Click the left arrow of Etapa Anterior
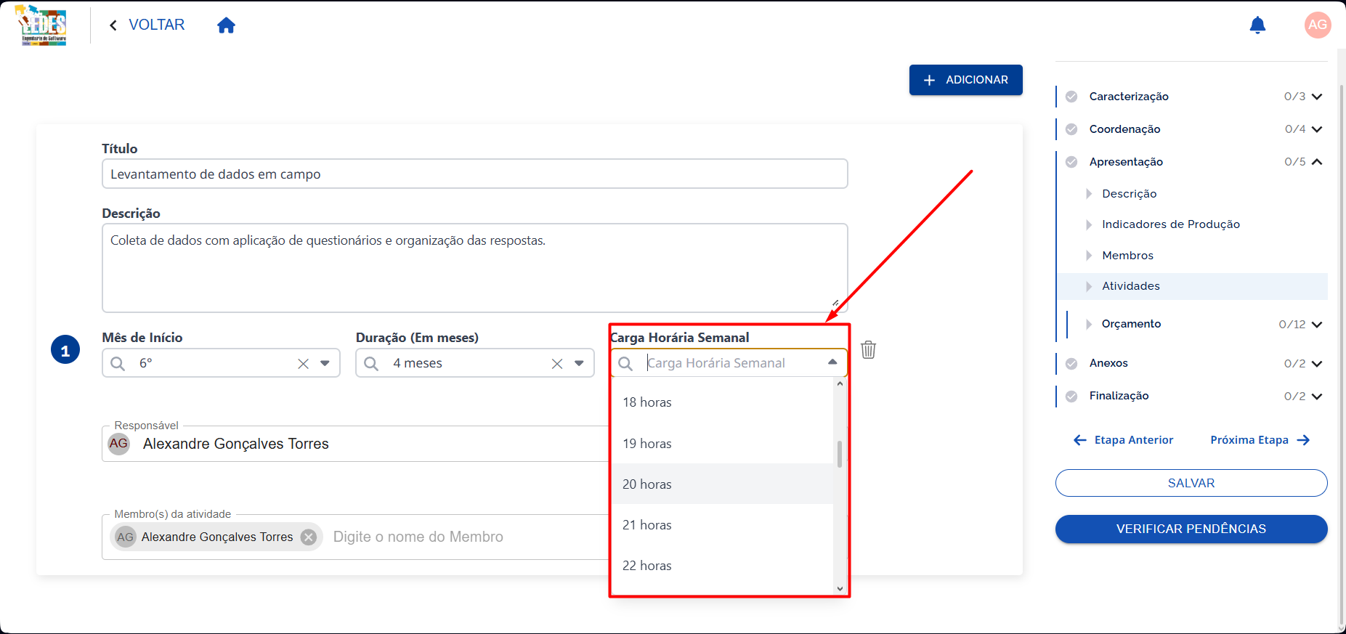Screen dimensions: 1346x634 click(1080, 440)
